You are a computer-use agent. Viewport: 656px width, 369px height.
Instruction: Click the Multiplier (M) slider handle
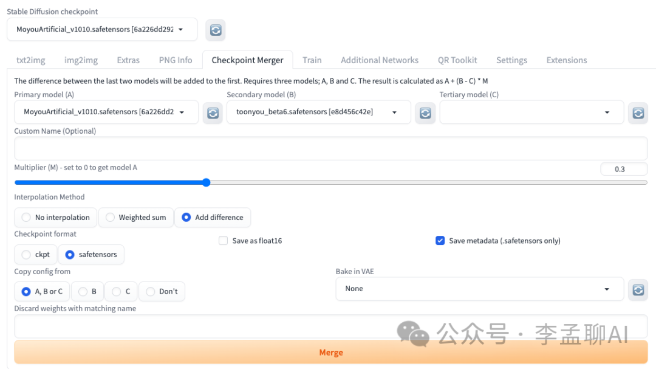(207, 182)
